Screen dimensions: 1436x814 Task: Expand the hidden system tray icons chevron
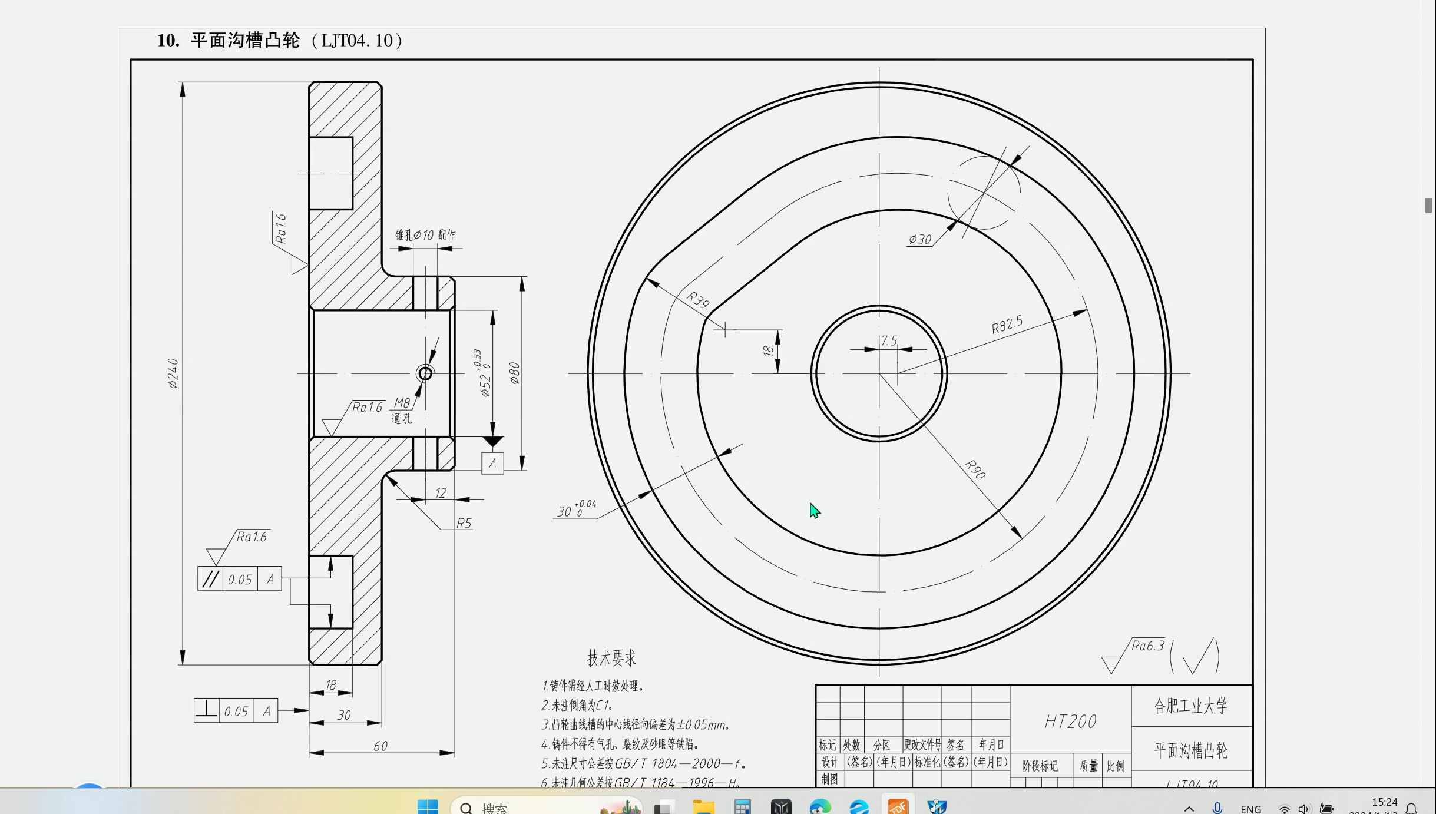(x=1189, y=809)
